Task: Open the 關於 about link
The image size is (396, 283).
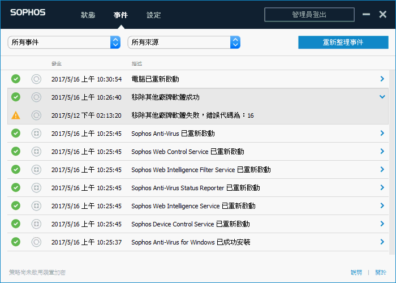Action: (x=381, y=273)
